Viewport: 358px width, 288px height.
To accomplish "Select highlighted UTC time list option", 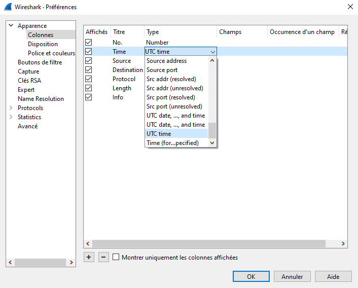I will pyautogui.click(x=176, y=134).
